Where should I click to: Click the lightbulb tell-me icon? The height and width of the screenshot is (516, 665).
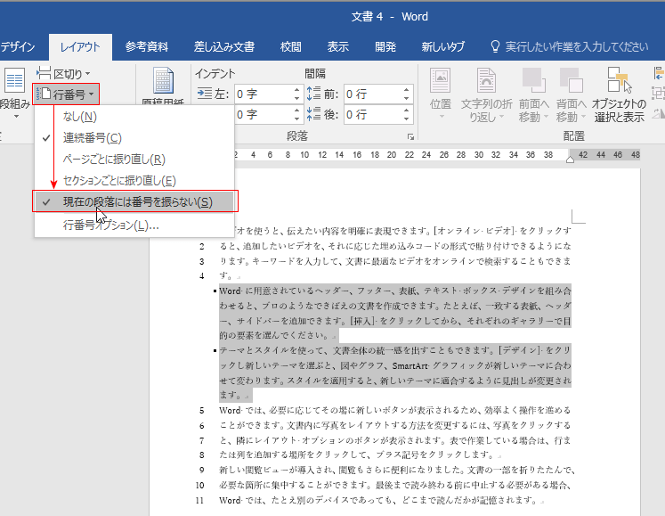coord(494,46)
